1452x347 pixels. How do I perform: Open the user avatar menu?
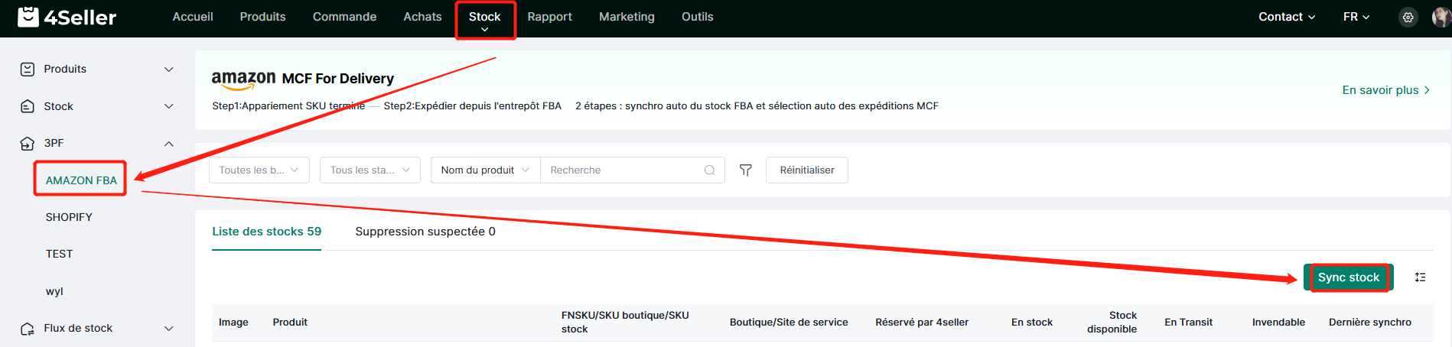point(1441,17)
